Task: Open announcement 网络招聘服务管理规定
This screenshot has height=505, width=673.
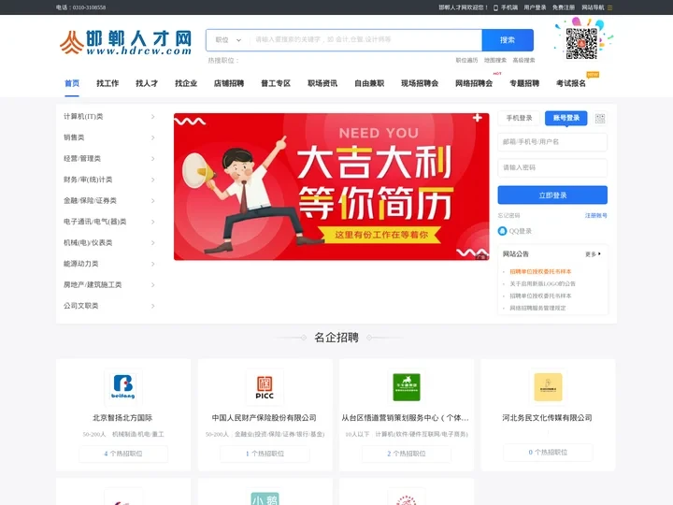Action: [x=537, y=308]
